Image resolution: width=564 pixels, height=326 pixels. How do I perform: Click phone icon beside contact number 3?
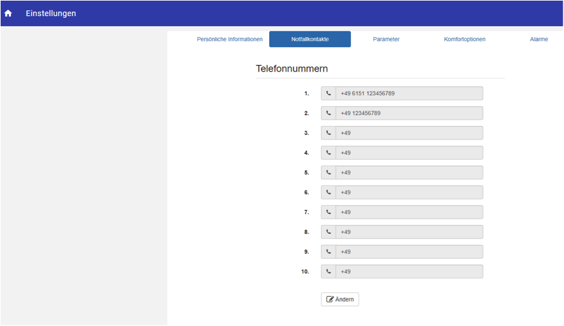pyautogui.click(x=329, y=133)
